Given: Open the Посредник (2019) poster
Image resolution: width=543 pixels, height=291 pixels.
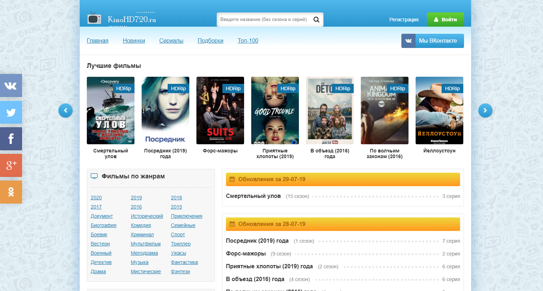Looking at the screenshot, I should [x=165, y=111].
